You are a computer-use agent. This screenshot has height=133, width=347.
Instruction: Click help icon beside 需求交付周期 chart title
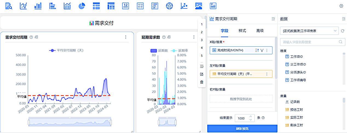pyautogui.click(x=31, y=37)
